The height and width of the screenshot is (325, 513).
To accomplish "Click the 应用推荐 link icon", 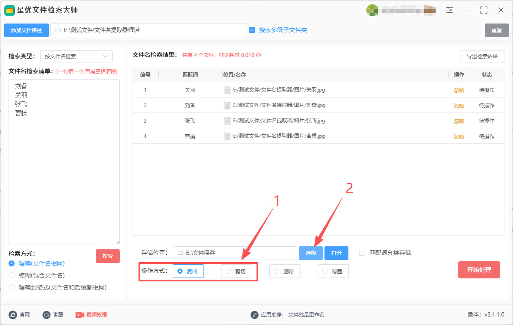I will [x=254, y=315].
